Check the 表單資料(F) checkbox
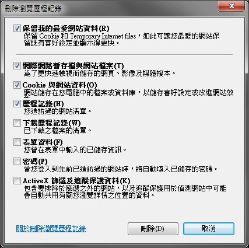The width and height of the screenshot is (249, 248). click(17, 142)
